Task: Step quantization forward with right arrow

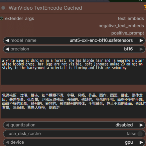Action: tap(141, 125)
